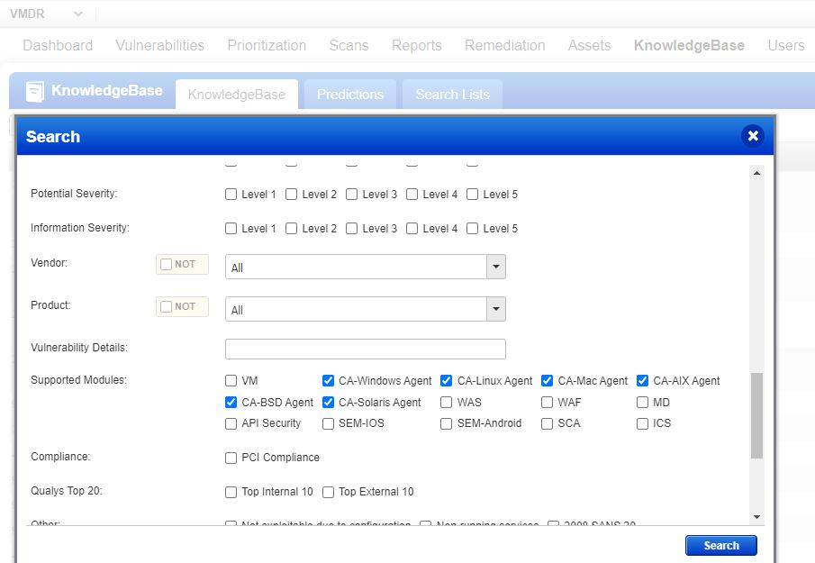The height and width of the screenshot is (563, 815).
Task: Enable PCI Compliance filtering
Action: (231, 458)
